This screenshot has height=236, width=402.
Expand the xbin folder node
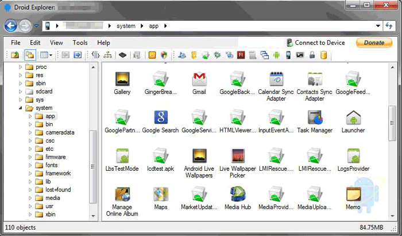pyautogui.click(x=30, y=214)
